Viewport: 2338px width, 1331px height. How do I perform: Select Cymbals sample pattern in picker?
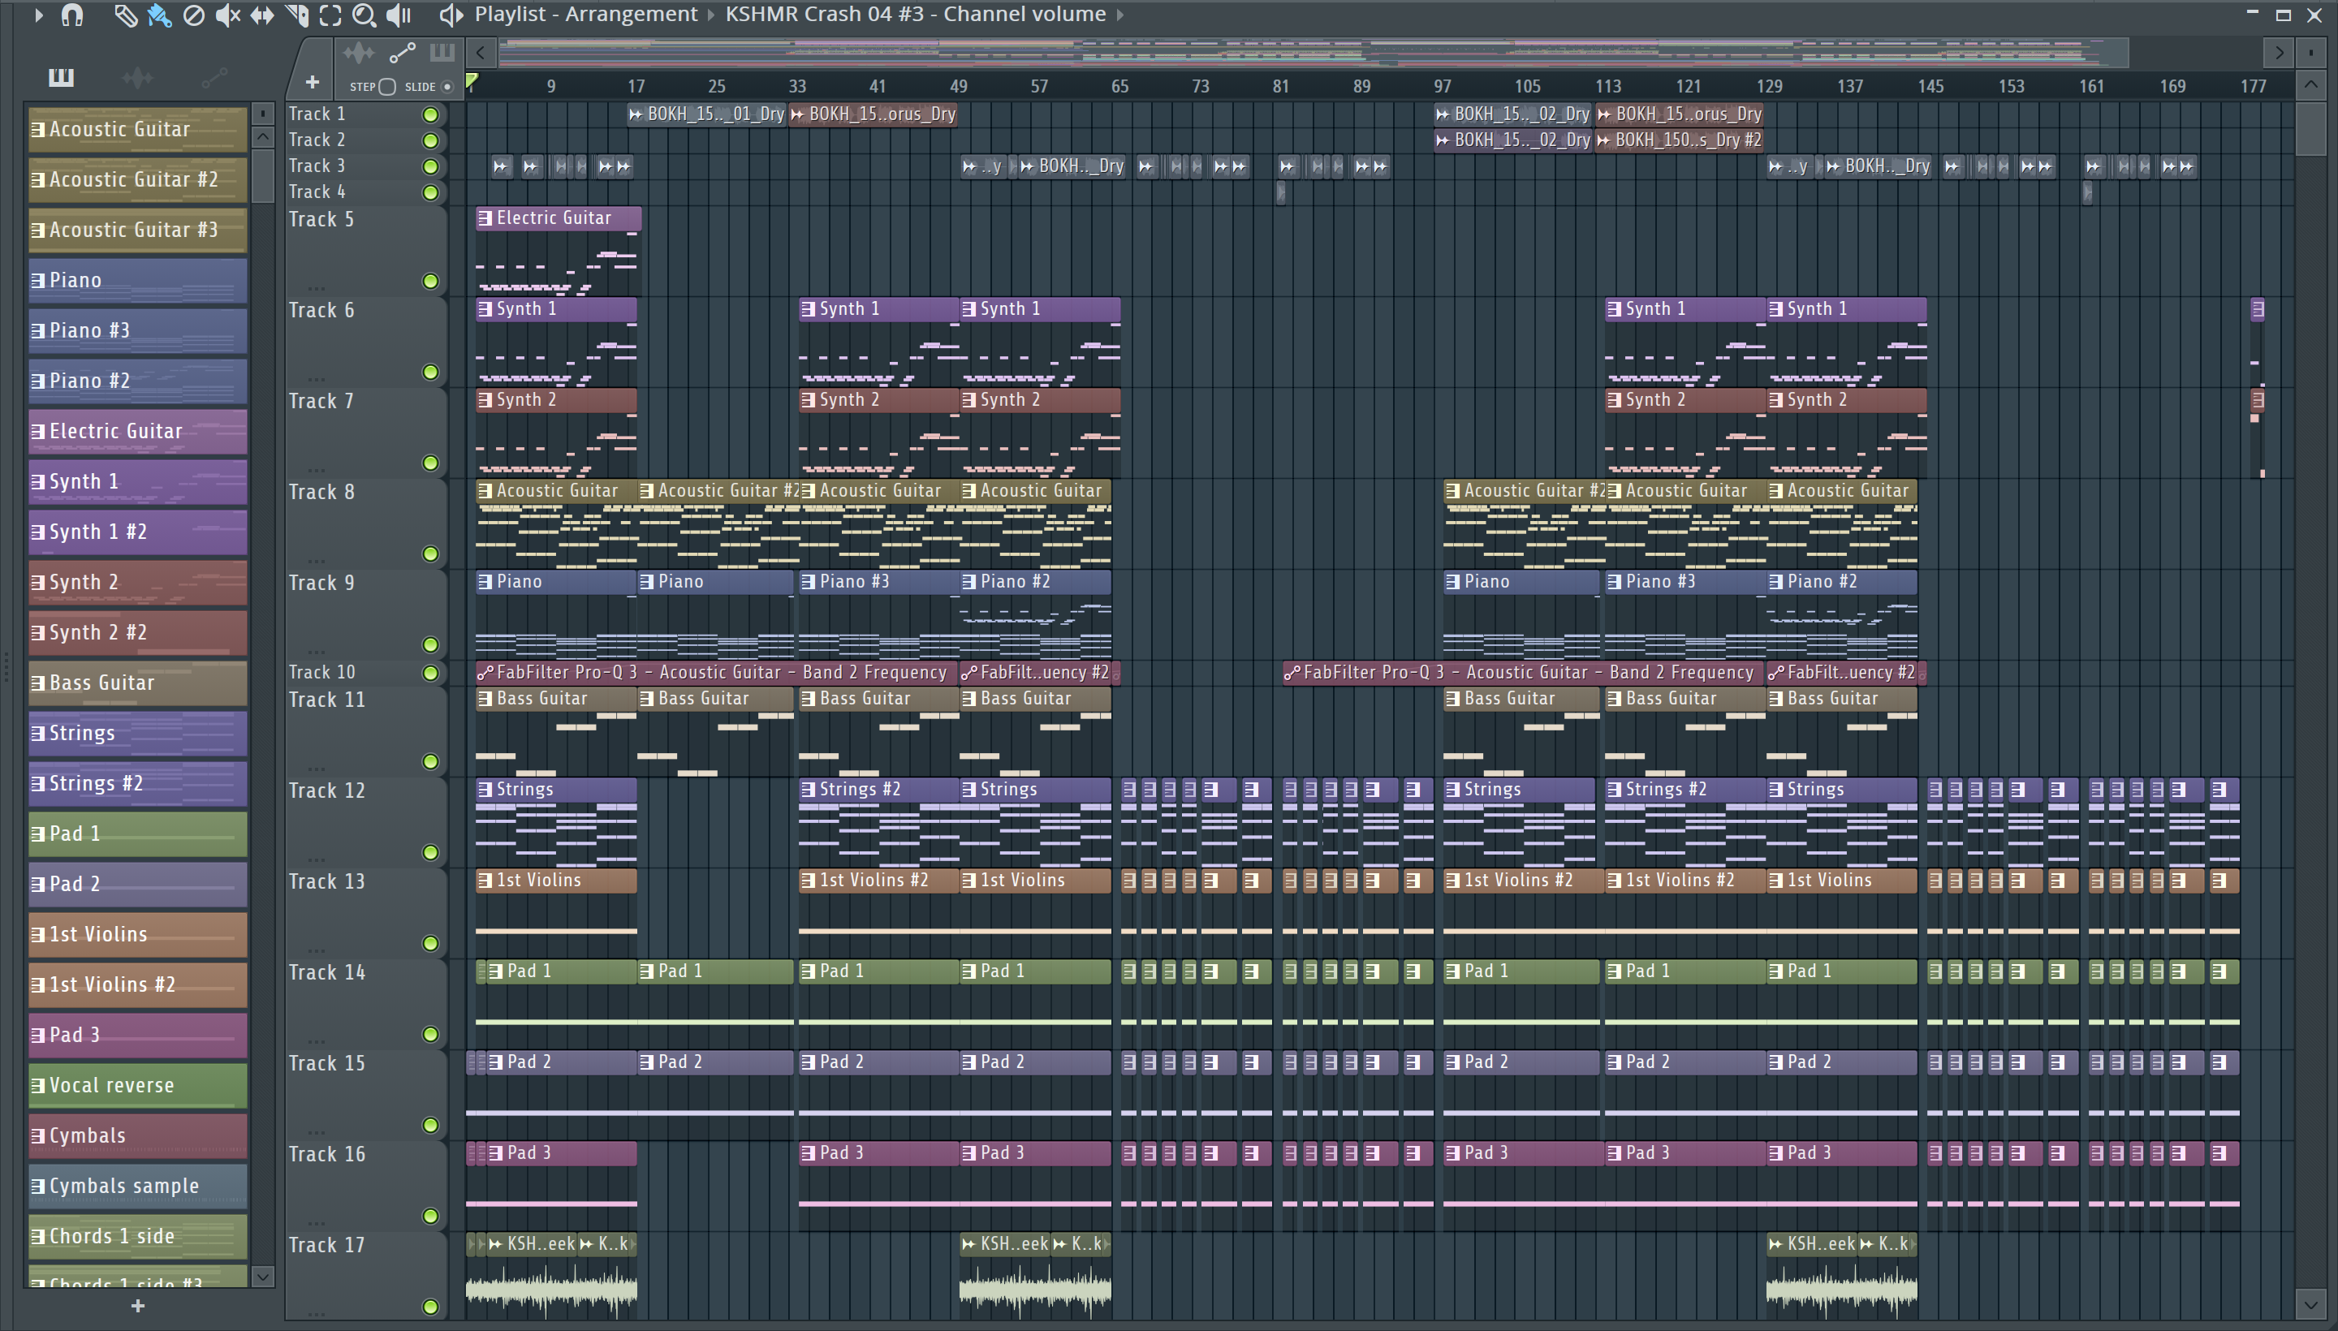pyautogui.click(x=137, y=1185)
